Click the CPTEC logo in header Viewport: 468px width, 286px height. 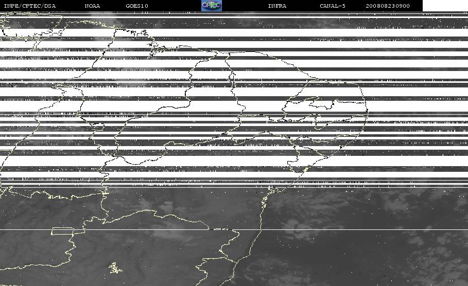click(211, 5)
